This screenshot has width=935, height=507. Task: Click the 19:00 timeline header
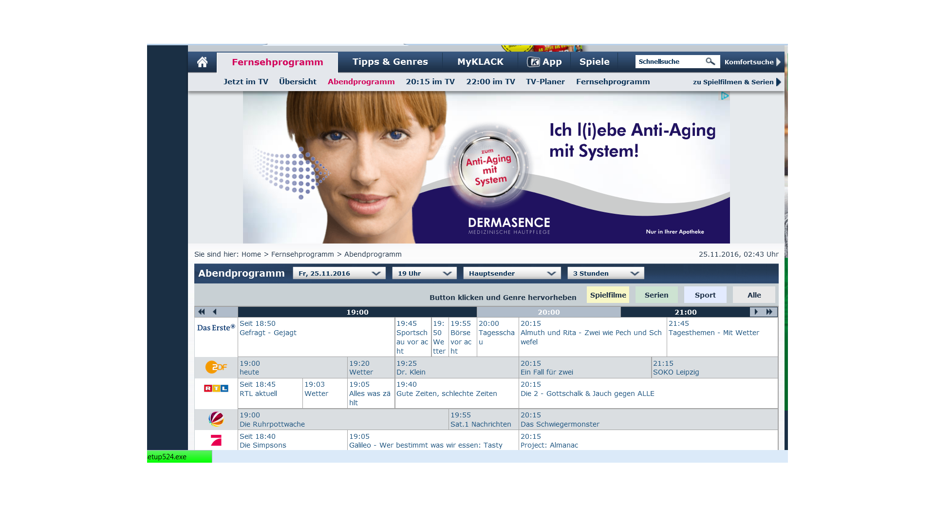[x=357, y=312]
